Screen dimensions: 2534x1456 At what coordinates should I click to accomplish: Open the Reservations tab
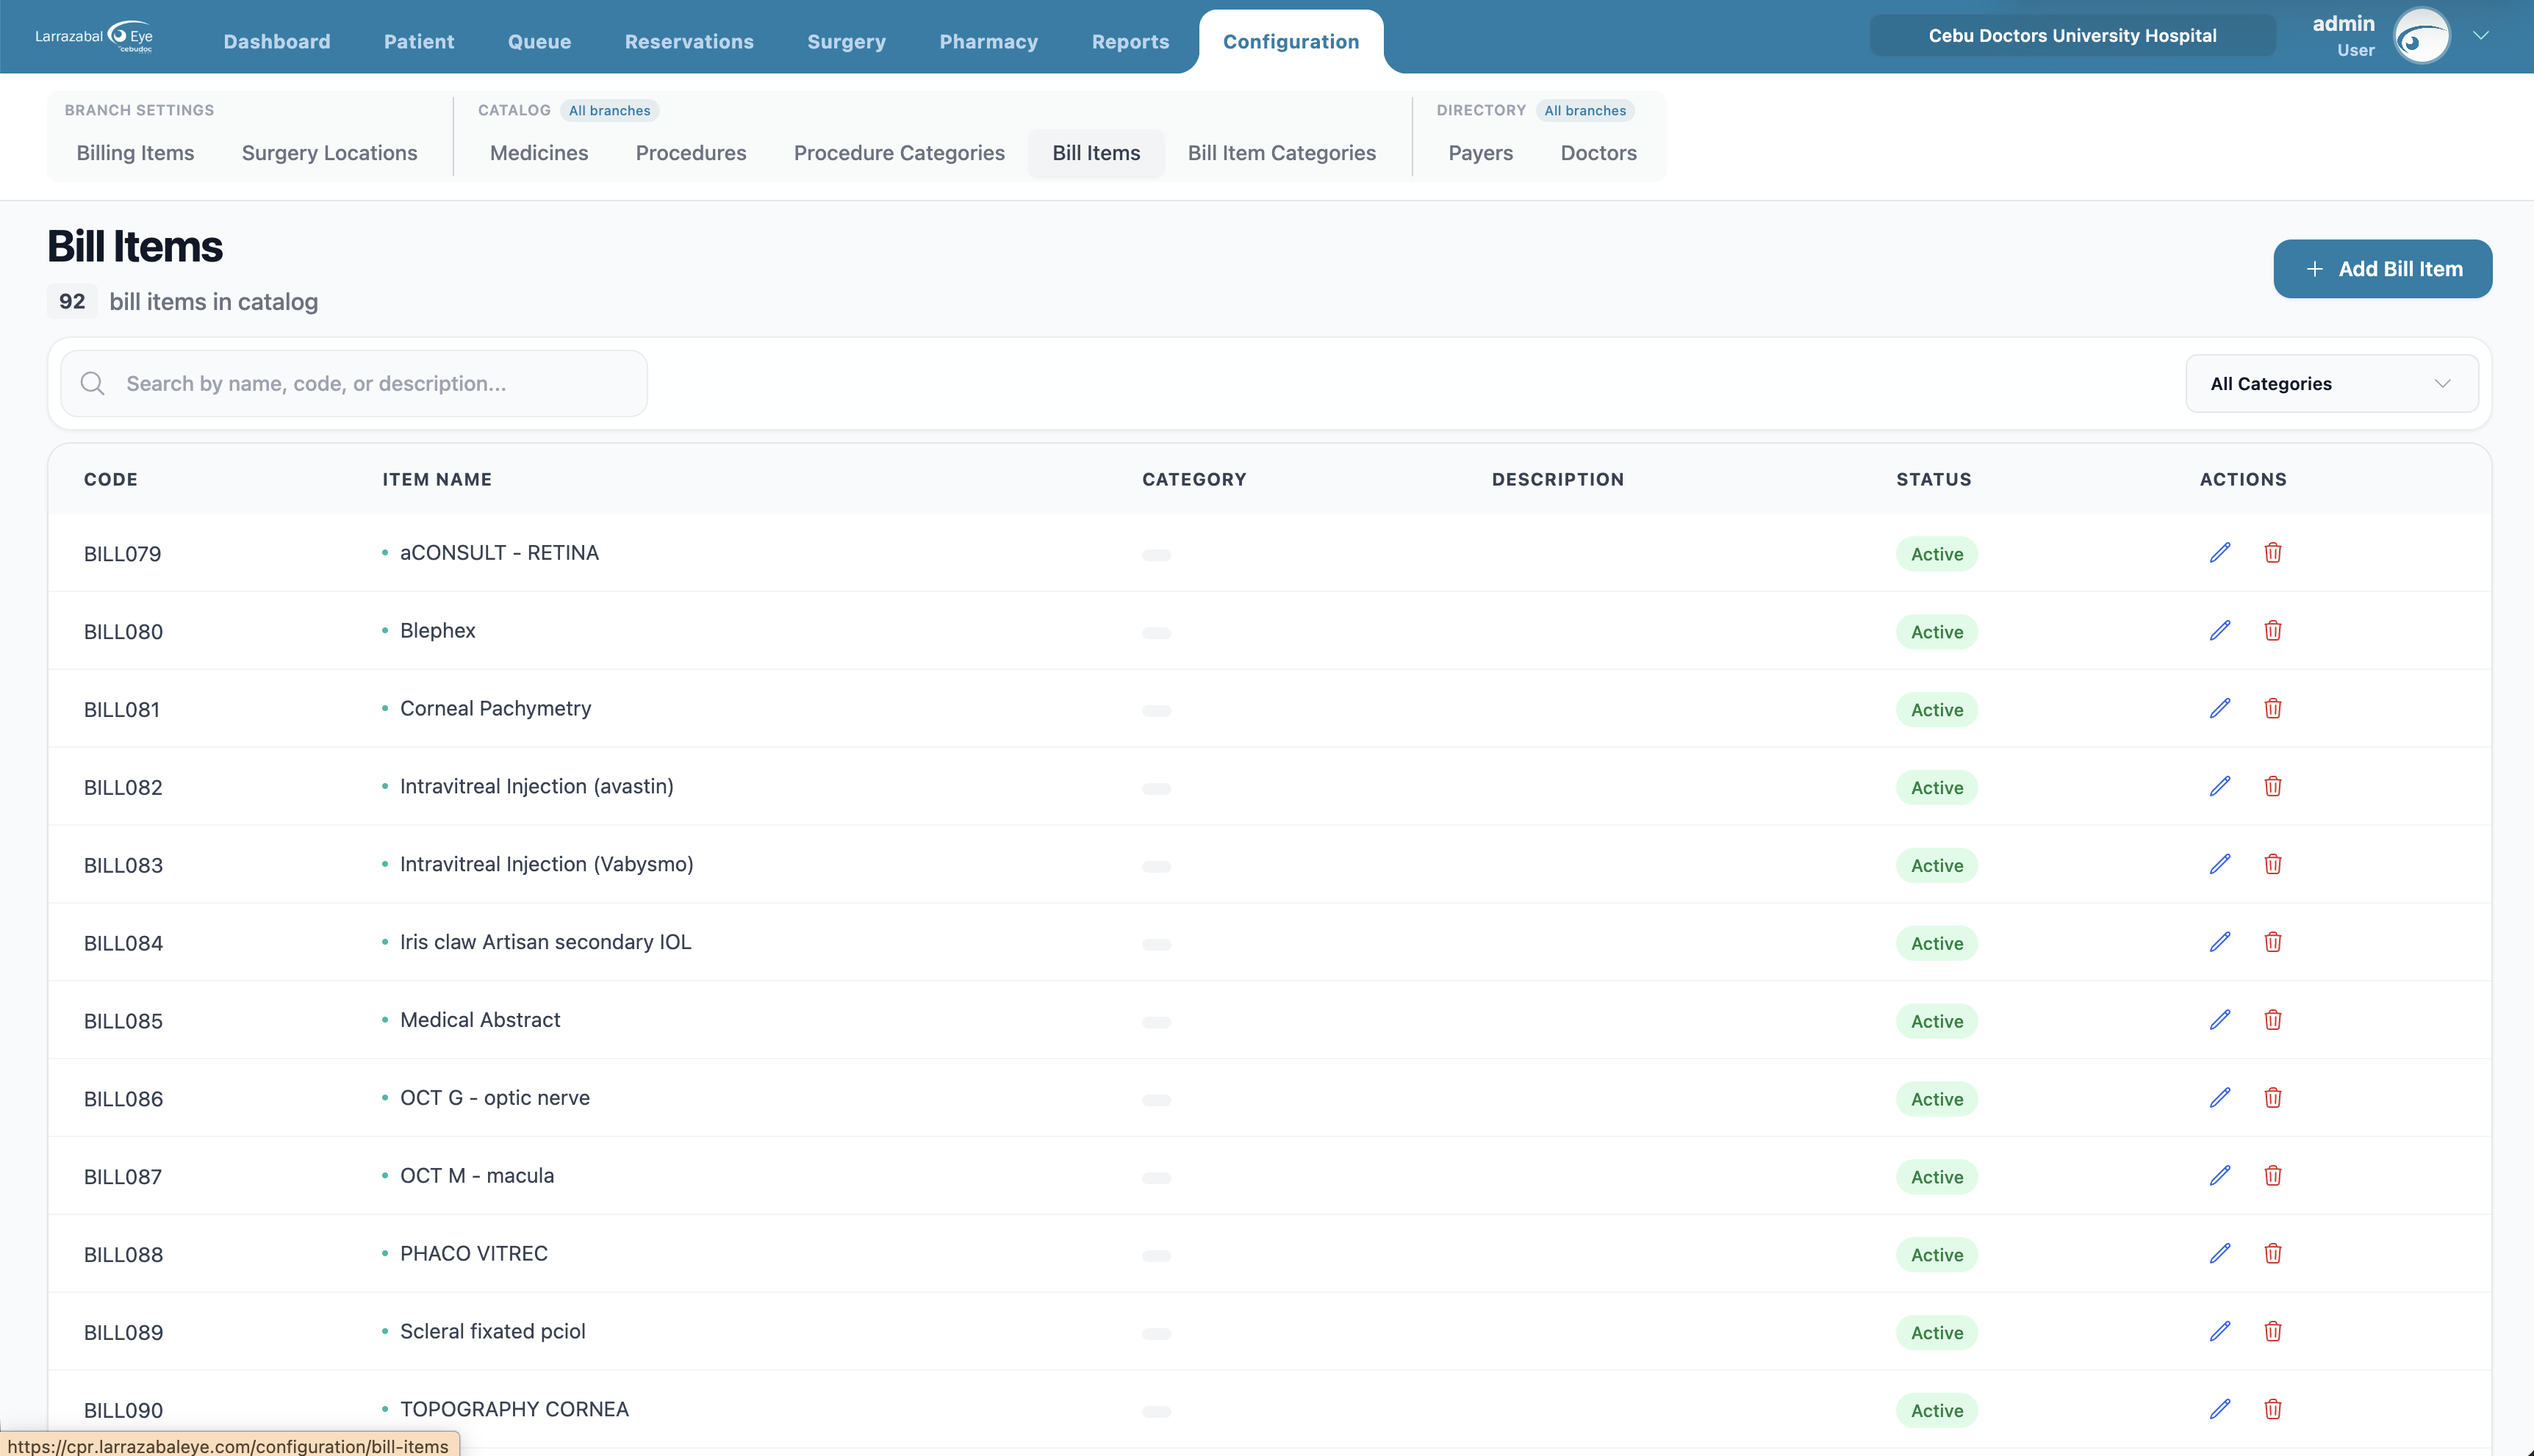point(689,42)
